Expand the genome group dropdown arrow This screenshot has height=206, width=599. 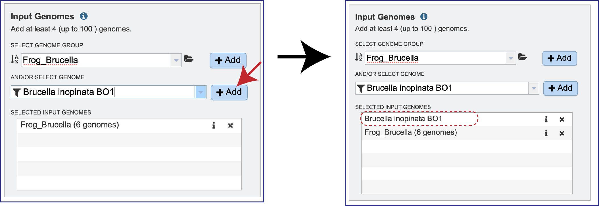176,60
